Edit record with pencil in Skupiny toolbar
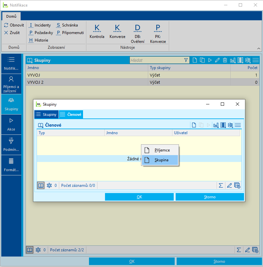263x267 pixels. 217,60
